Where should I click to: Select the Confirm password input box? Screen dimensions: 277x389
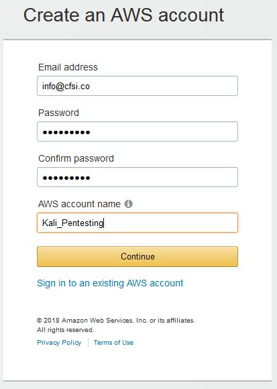137,177
